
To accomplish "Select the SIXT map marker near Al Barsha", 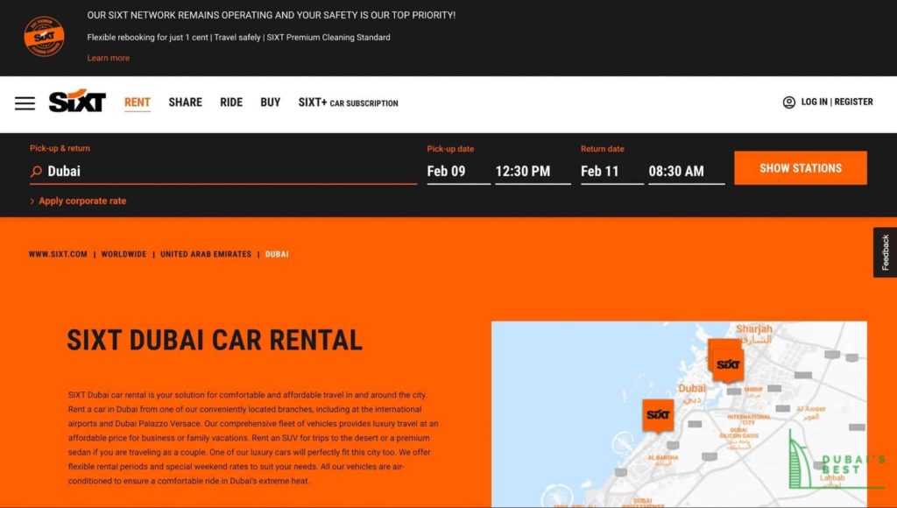I will coord(658,414).
